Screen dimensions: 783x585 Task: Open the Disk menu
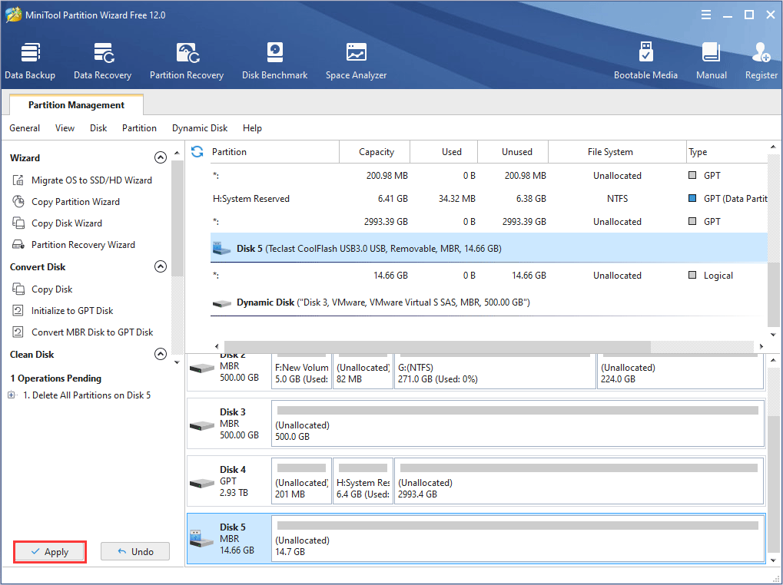coord(98,128)
